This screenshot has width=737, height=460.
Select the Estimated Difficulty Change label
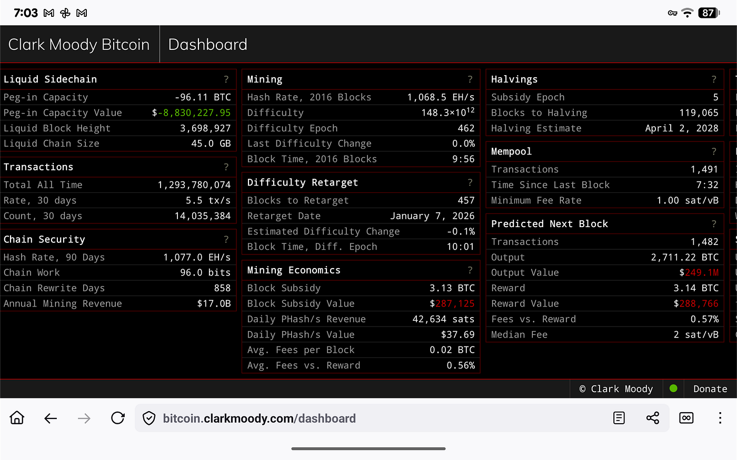[x=324, y=231]
